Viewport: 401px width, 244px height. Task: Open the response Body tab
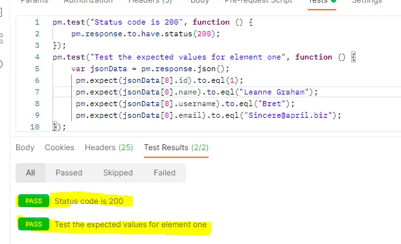25,148
